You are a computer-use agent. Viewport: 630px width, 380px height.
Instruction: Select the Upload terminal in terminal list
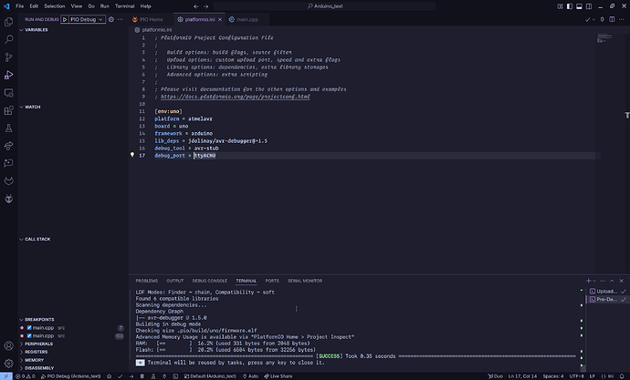tap(607, 291)
